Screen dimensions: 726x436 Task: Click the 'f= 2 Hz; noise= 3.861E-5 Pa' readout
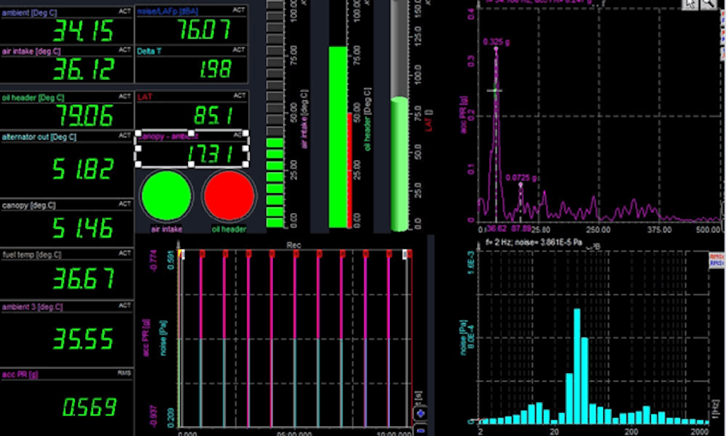(x=533, y=242)
